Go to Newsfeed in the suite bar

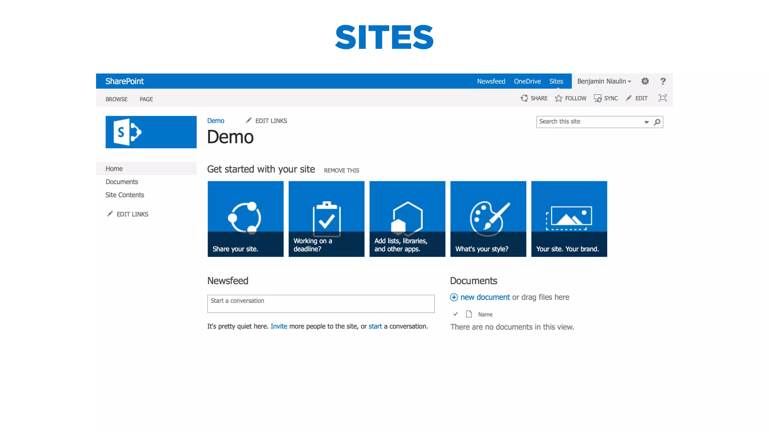pyautogui.click(x=491, y=81)
